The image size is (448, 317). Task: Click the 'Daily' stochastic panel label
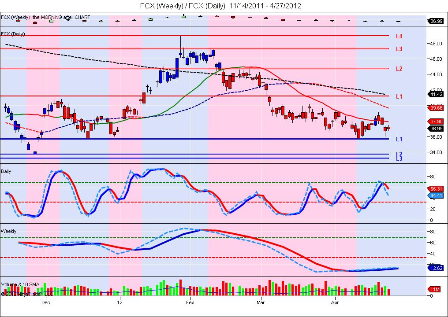pos(6,171)
